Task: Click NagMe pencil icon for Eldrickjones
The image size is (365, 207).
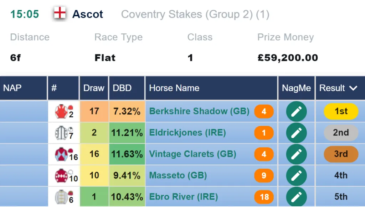Action: 296,133
